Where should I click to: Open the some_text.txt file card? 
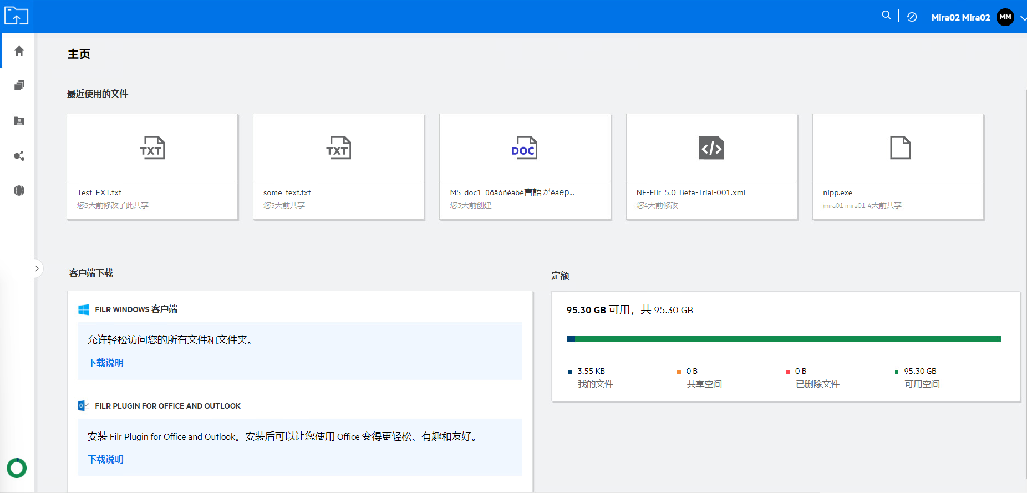(338, 166)
